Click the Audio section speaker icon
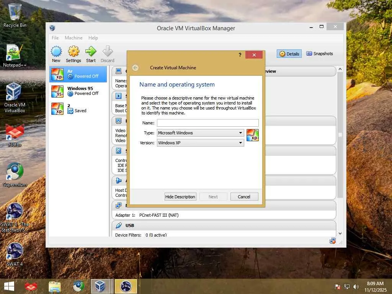The width and height of the screenshot is (392, 294). pos(119,181)
